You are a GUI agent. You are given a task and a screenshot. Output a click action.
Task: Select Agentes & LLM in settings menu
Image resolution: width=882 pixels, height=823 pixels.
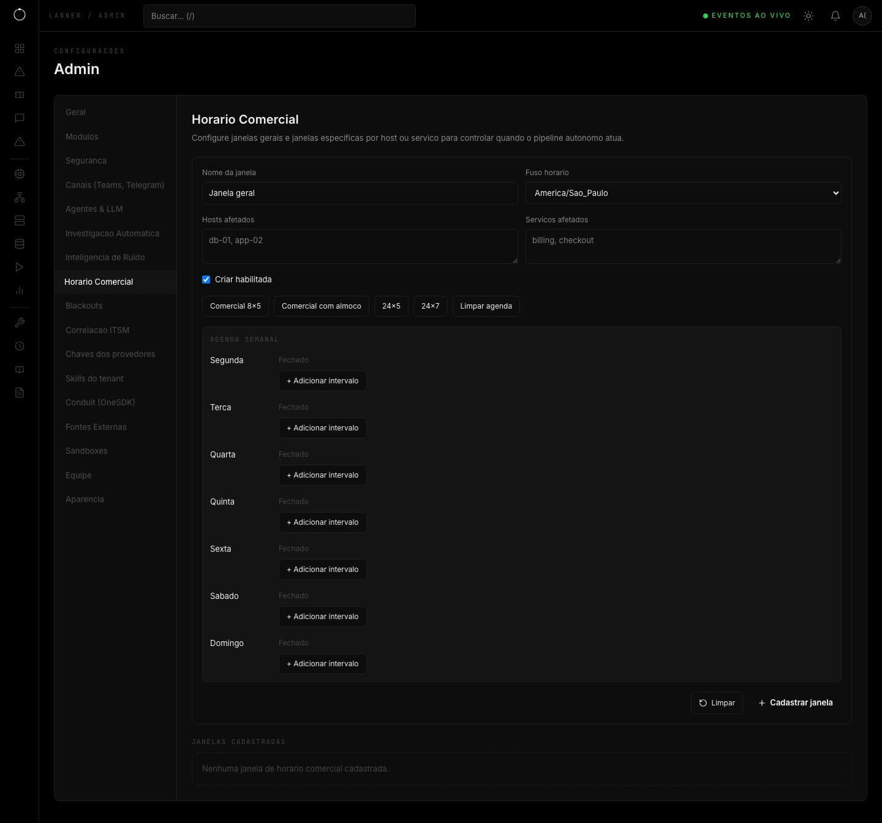tap(115, 209)
